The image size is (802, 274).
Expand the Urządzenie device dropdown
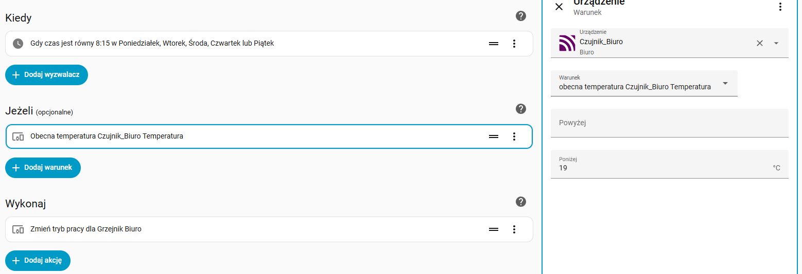(776, 43)
